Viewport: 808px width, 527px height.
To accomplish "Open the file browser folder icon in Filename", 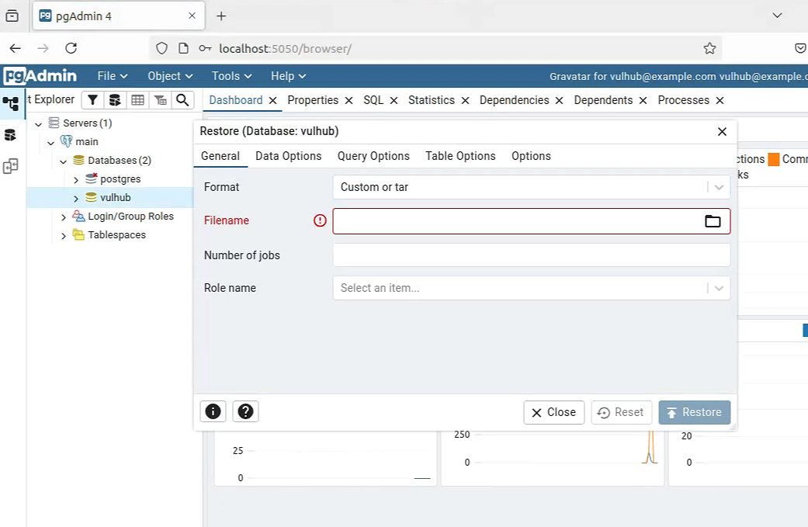I will (x=713, y=221).
